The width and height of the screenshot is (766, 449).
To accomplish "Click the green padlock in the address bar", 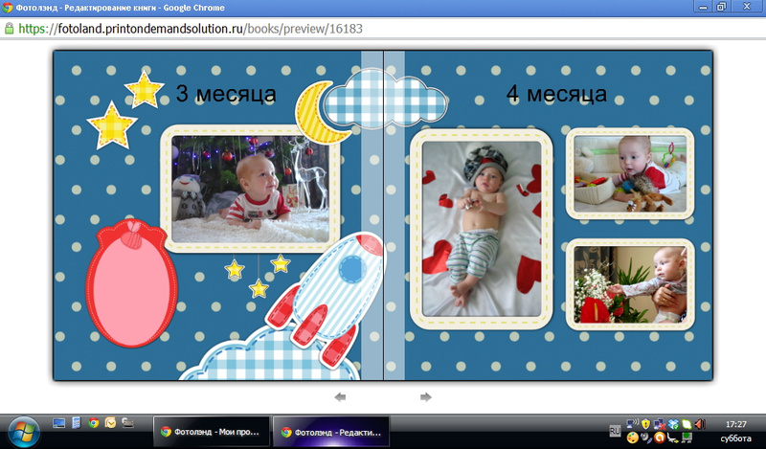I will coord(9,29).
